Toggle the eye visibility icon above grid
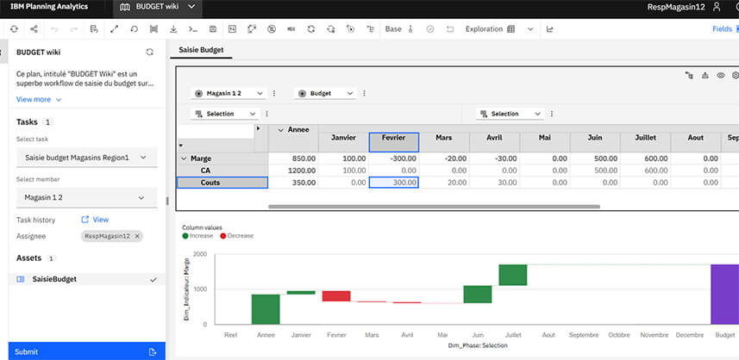Screen dimensions: 739x360 pyautogui.click(x=721, y=75)
